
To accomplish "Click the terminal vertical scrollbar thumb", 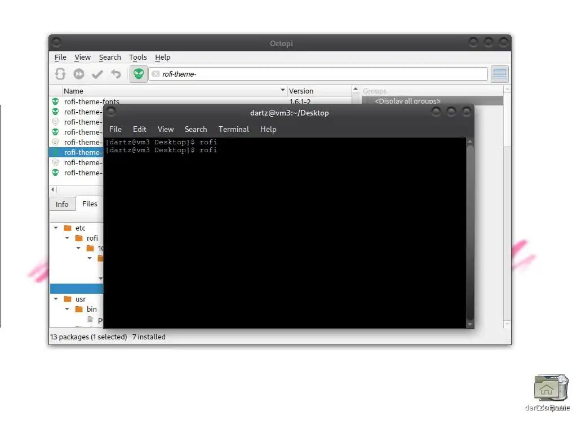I will coord(469,233).
